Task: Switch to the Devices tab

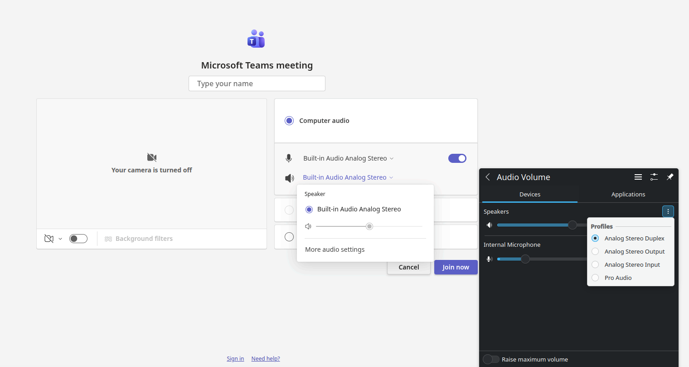Action: point(530,194)
